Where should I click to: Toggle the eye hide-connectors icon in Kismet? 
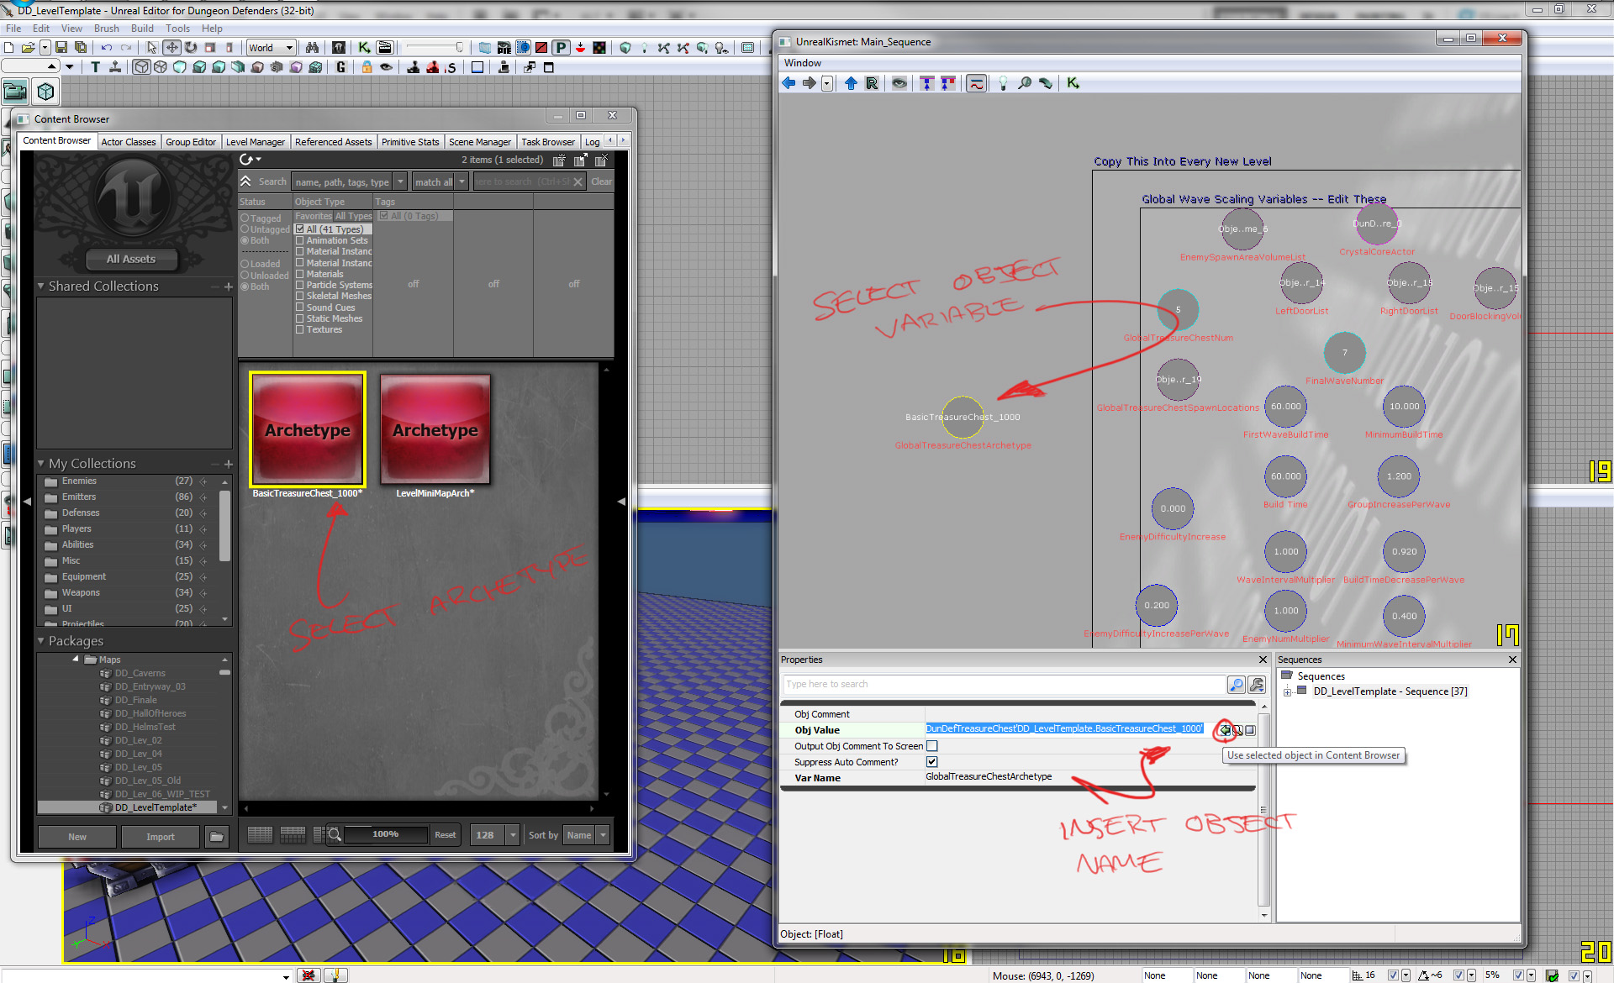click(x=899, y=83)
